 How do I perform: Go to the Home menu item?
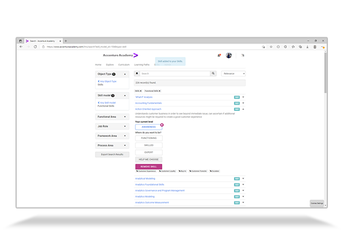click(98, 64)
